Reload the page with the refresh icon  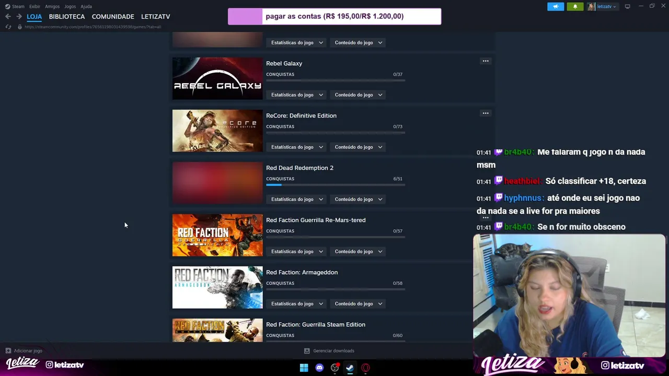coord(8,27)
